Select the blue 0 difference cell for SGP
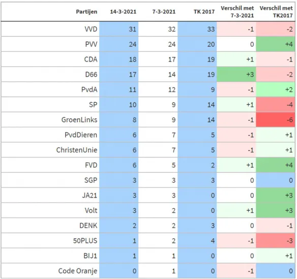 (x=276, y=180)
